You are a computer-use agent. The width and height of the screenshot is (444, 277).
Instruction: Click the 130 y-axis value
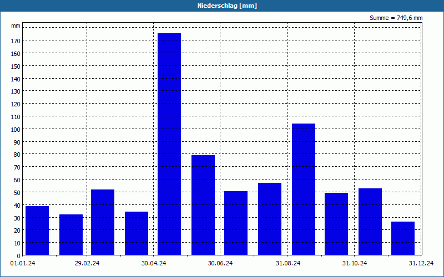coord(16,91)
